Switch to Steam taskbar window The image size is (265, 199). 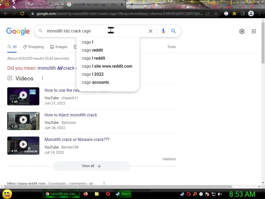[x=123, y=194]
